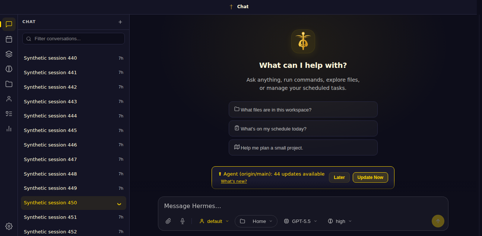
Task: Expand the default profile dropdown
Action: click(x=214, y=221)
